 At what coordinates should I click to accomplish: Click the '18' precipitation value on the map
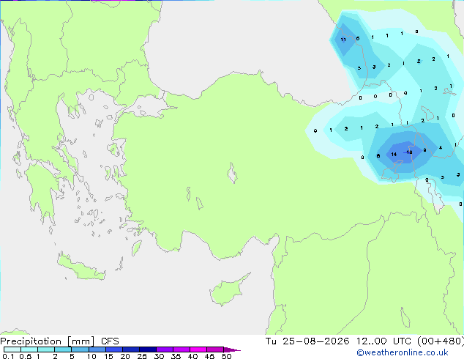coord(409,152)
